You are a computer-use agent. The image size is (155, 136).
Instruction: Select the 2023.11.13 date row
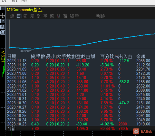click(x=17, y=61)
